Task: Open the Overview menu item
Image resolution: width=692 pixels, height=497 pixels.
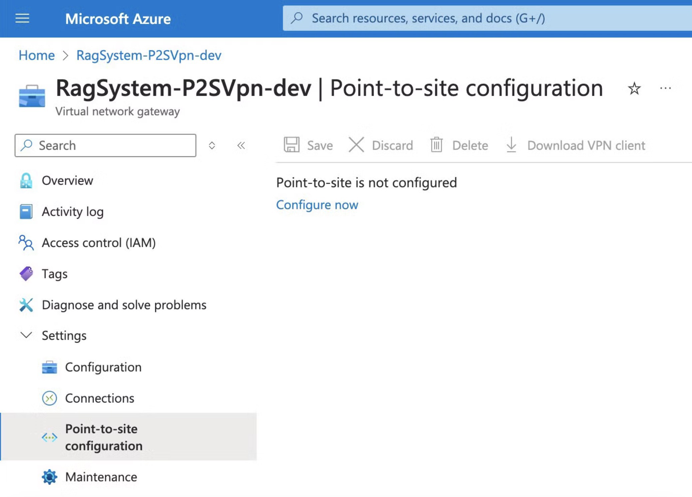Action: tap(67, 180)
